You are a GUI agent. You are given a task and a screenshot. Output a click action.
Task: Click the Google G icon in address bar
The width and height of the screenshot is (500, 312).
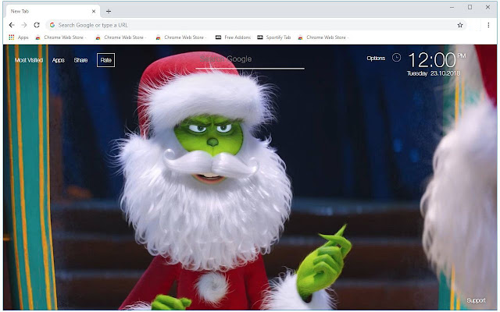pyautogui.click(x=52, y=25)
